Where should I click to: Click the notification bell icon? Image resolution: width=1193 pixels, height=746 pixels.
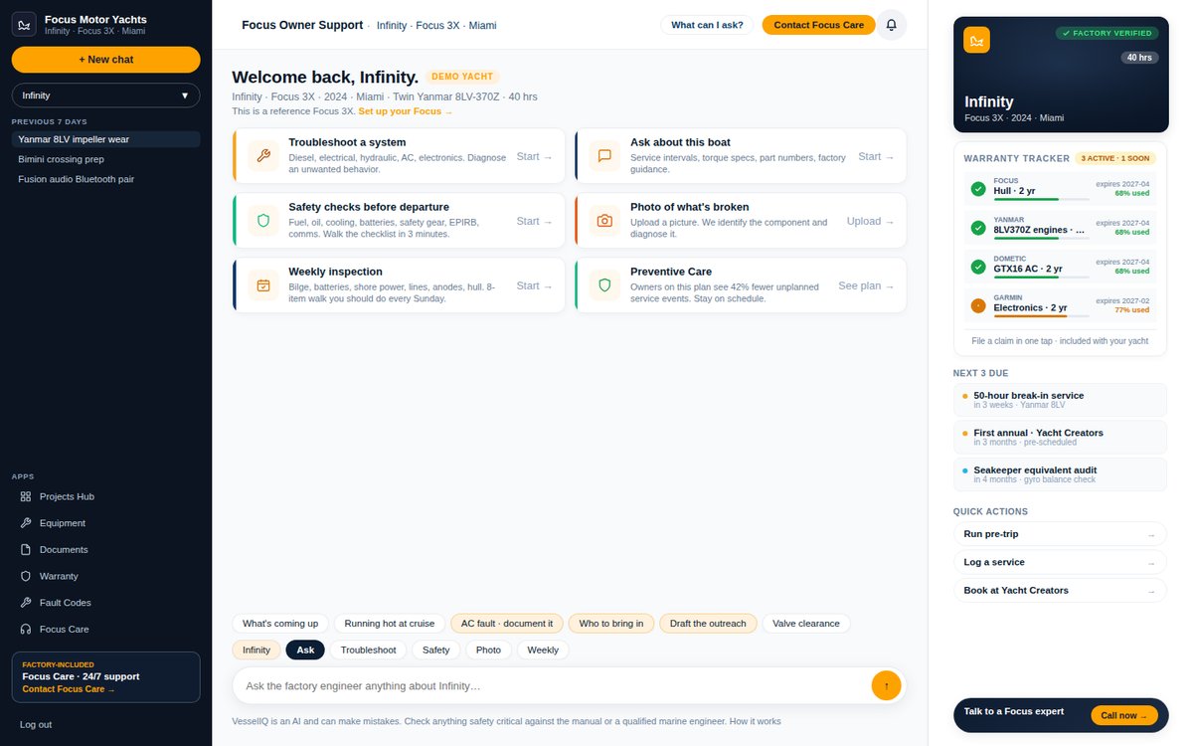[891, 25]
